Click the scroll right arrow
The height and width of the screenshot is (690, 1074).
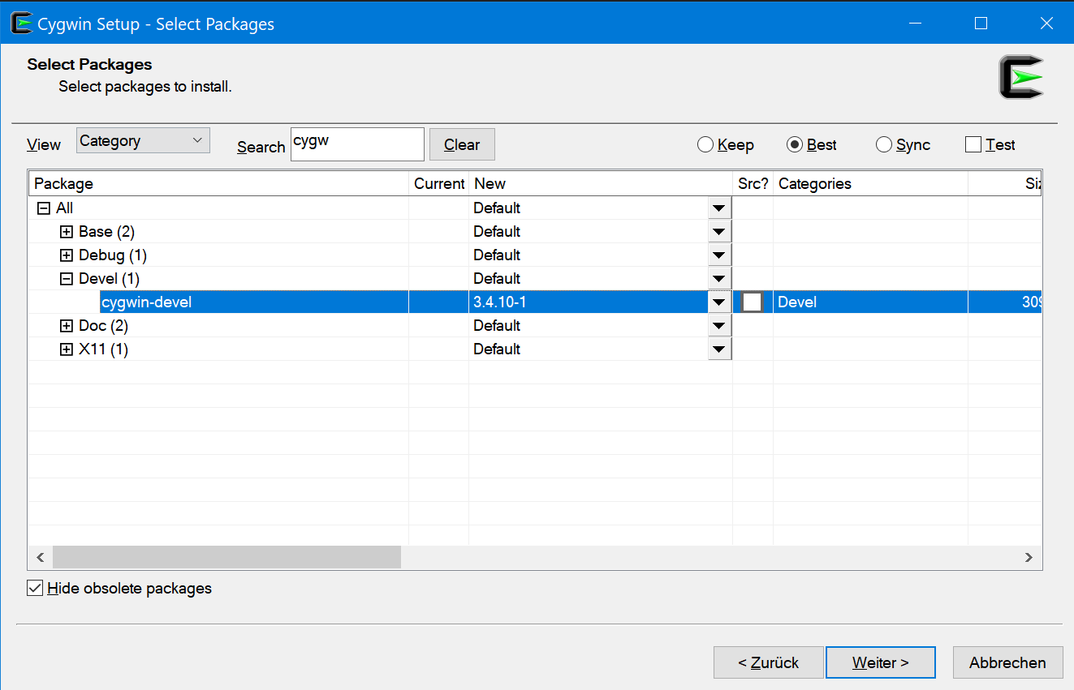1029,557
